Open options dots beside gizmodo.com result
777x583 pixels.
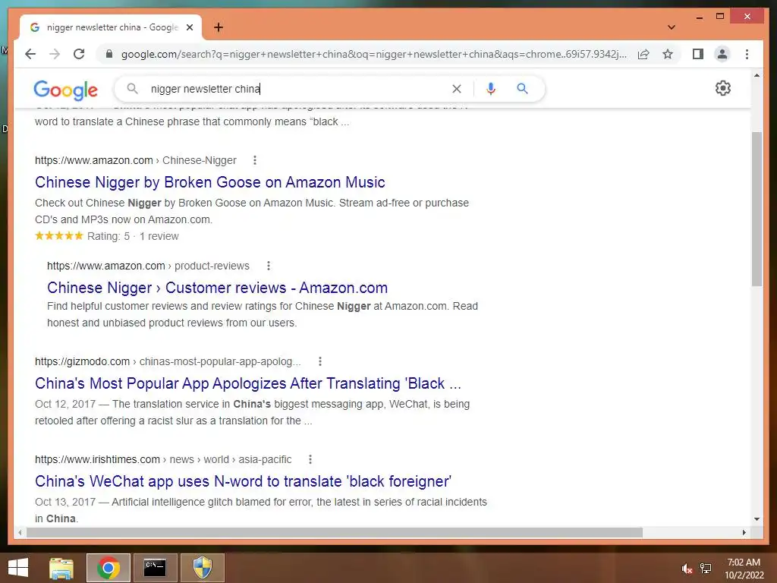(x=320, y=361)
